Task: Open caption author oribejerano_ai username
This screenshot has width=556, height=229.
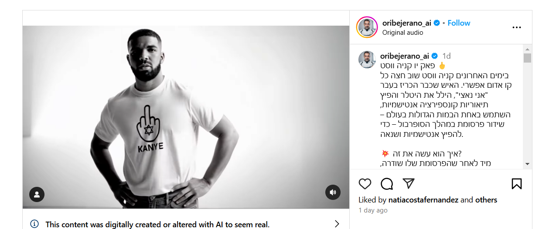Action: click(404, 56)
